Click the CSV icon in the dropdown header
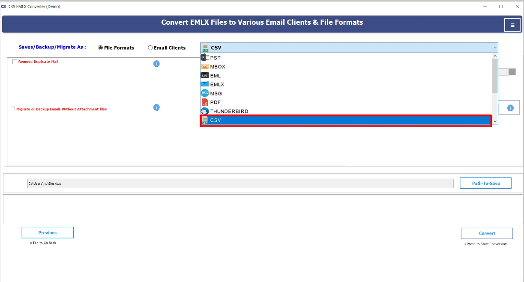This screenshot has height=282, width=524. (206, 47)
